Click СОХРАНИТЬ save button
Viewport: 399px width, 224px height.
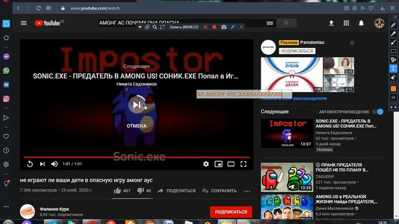pyautogui.click(x=219, y=191)
